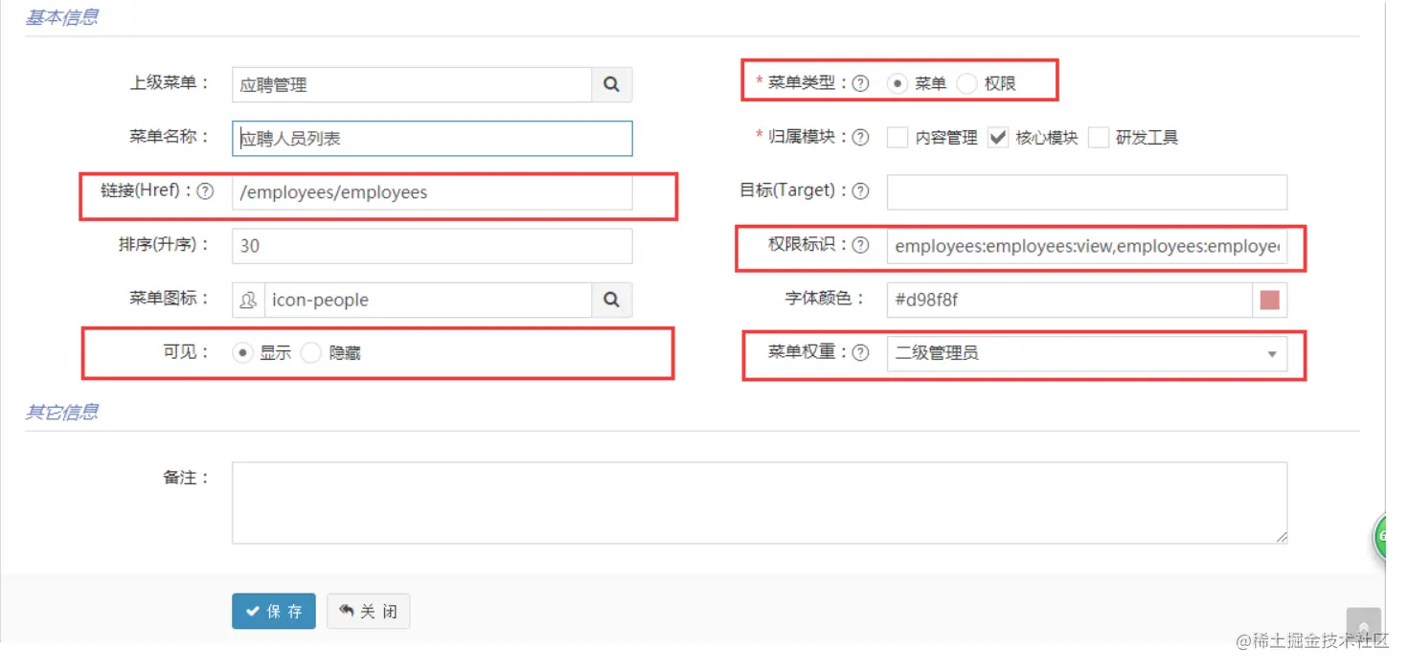Click the 权限标识 permission input field
This screenshot has height=670, width=1409.
(1087, 245)
